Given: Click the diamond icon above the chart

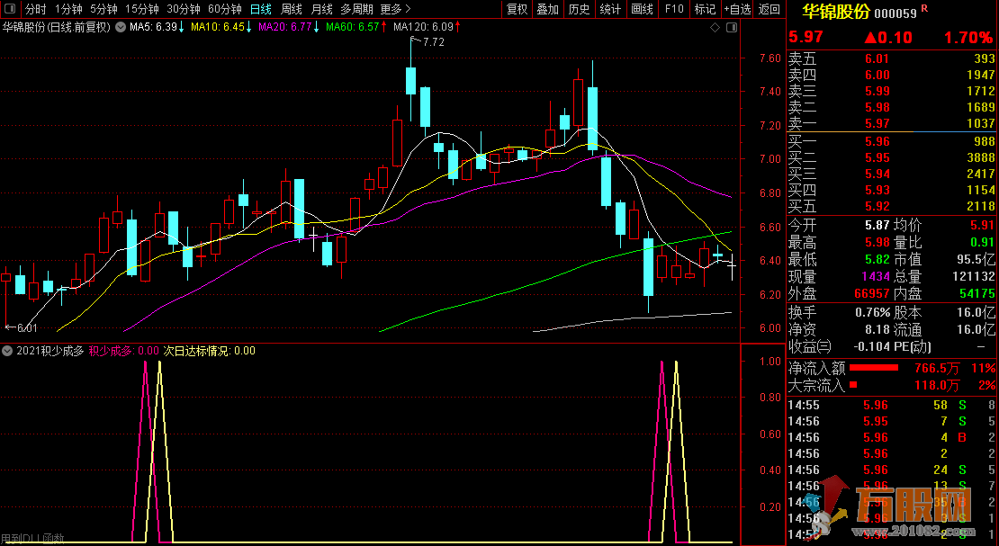Looking at the screenshot, I should [715, 27].
